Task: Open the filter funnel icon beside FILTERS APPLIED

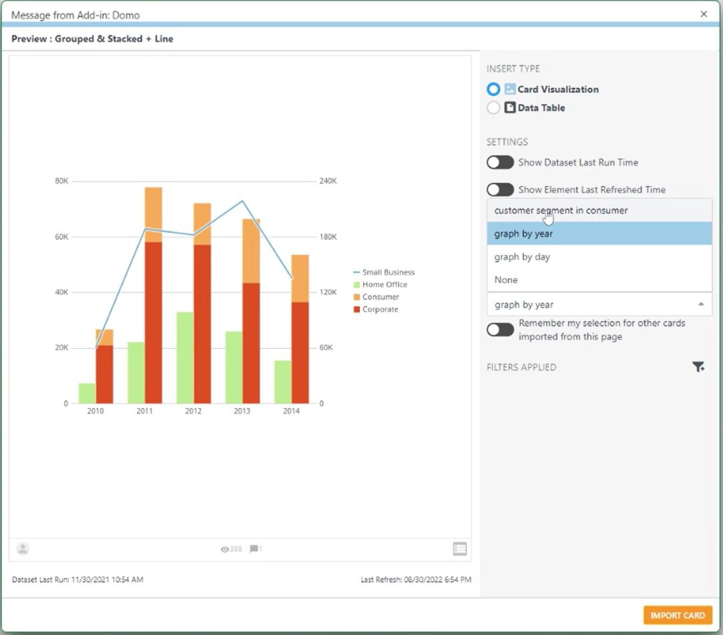Action: [x=698, y=366]
